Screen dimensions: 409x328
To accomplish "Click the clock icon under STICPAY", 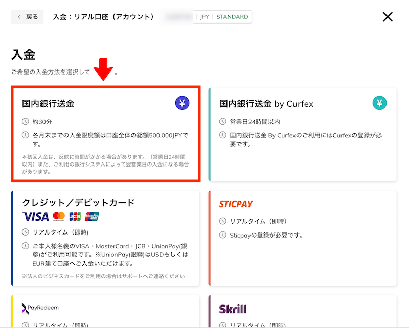I will tap(223, 221).
